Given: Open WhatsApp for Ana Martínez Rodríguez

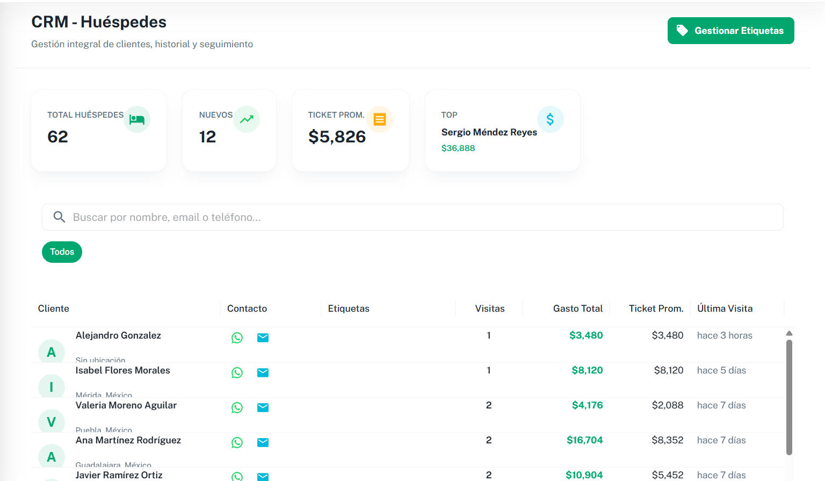Looking at the screenshot, I should pyautogui.click(x=237, y=442).
